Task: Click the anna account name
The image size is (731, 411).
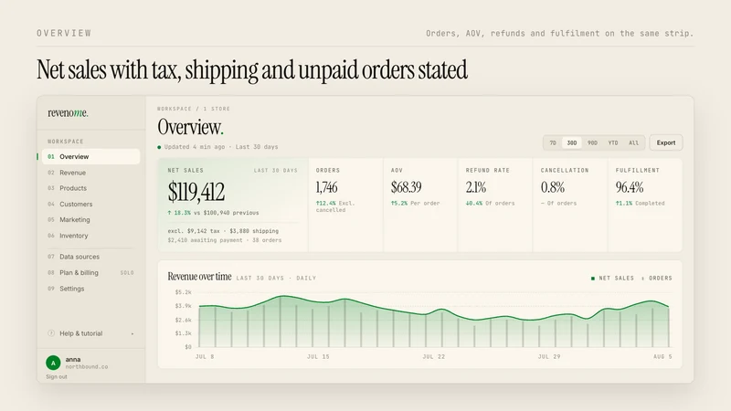Action: coord(73,359)
